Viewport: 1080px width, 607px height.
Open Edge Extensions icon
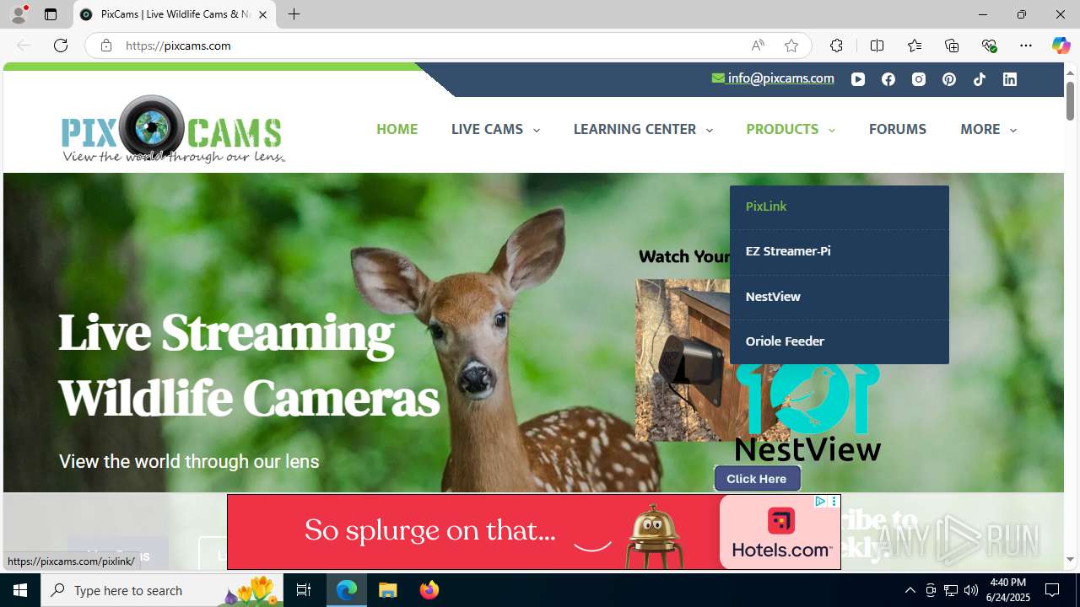click(x=836, y=46)
